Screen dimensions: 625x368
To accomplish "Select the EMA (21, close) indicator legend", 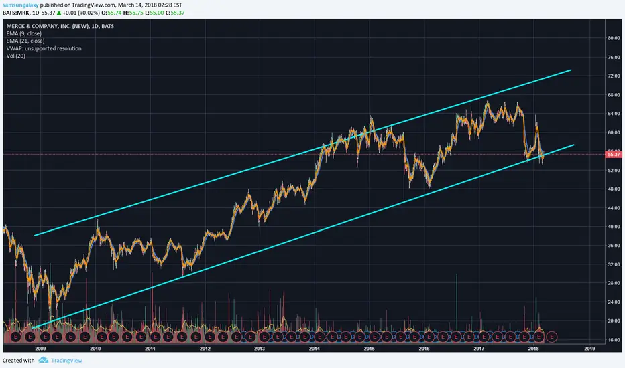I will [x=25, y=41].
